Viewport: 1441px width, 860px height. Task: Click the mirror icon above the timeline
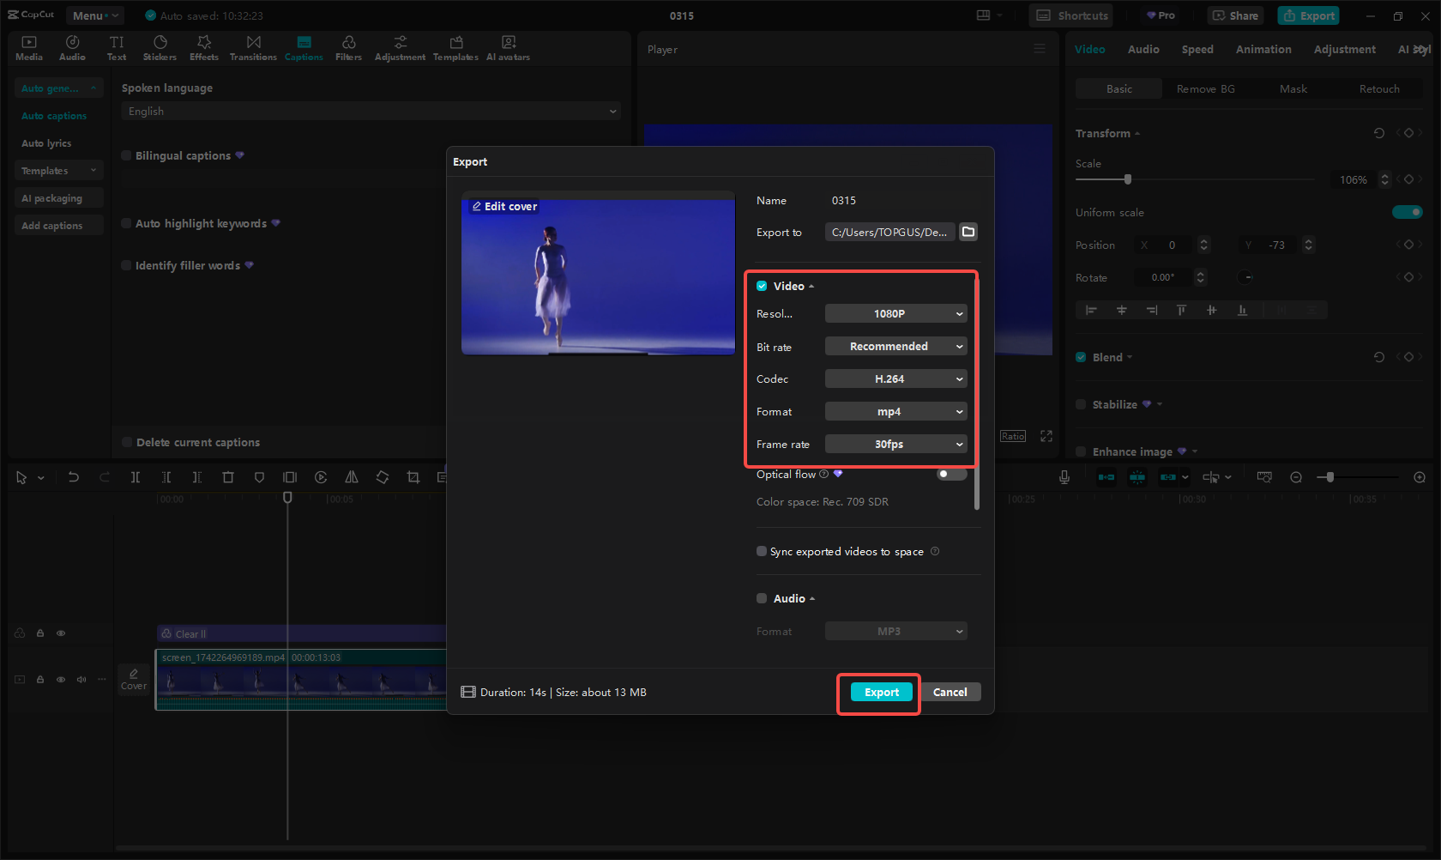coord(351,477)
